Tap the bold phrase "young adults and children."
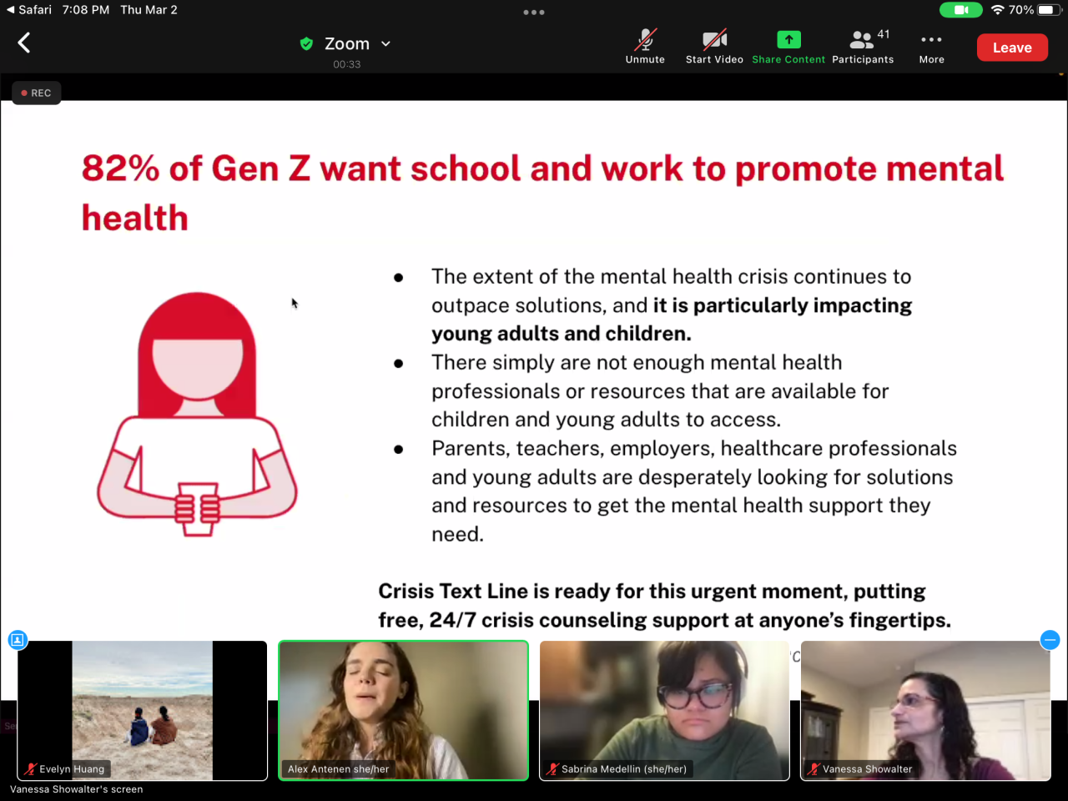1068x801 pixels. [x=562, y=334]
